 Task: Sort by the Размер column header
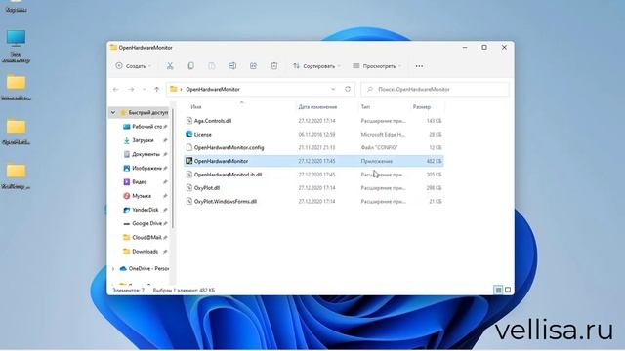point(422,107)
